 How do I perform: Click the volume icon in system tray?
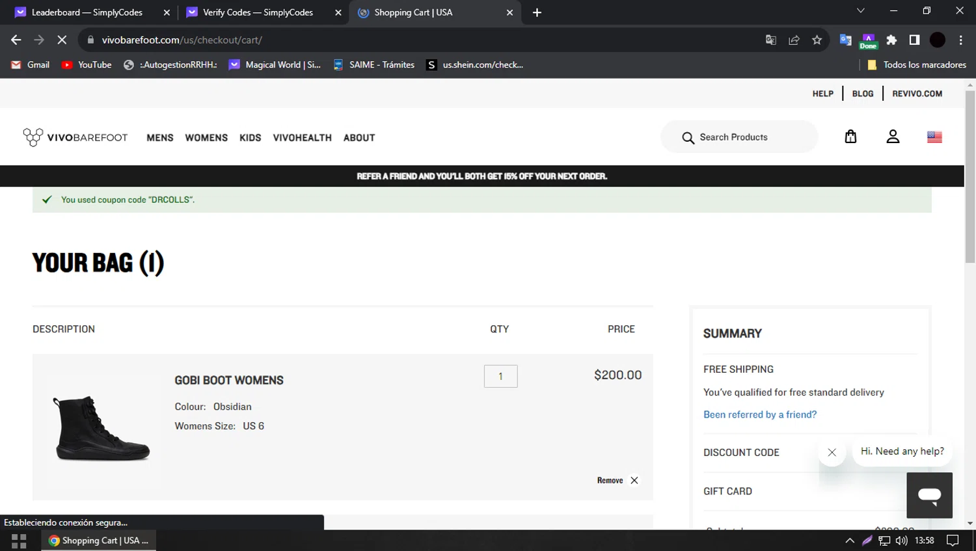[x=901, y=541]
